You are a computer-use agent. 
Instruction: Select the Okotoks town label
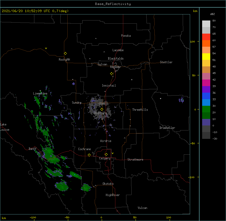pos(108,184)
